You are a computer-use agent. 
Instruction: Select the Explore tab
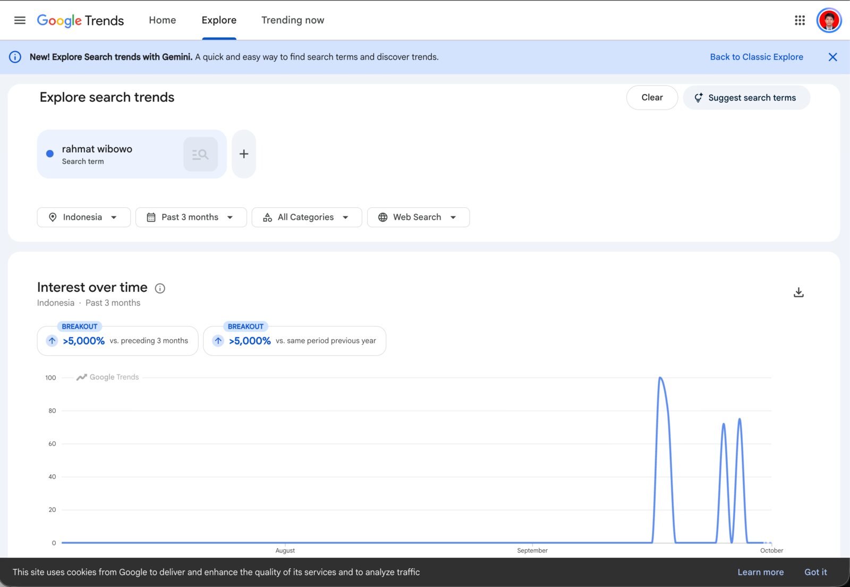(219, 20)
